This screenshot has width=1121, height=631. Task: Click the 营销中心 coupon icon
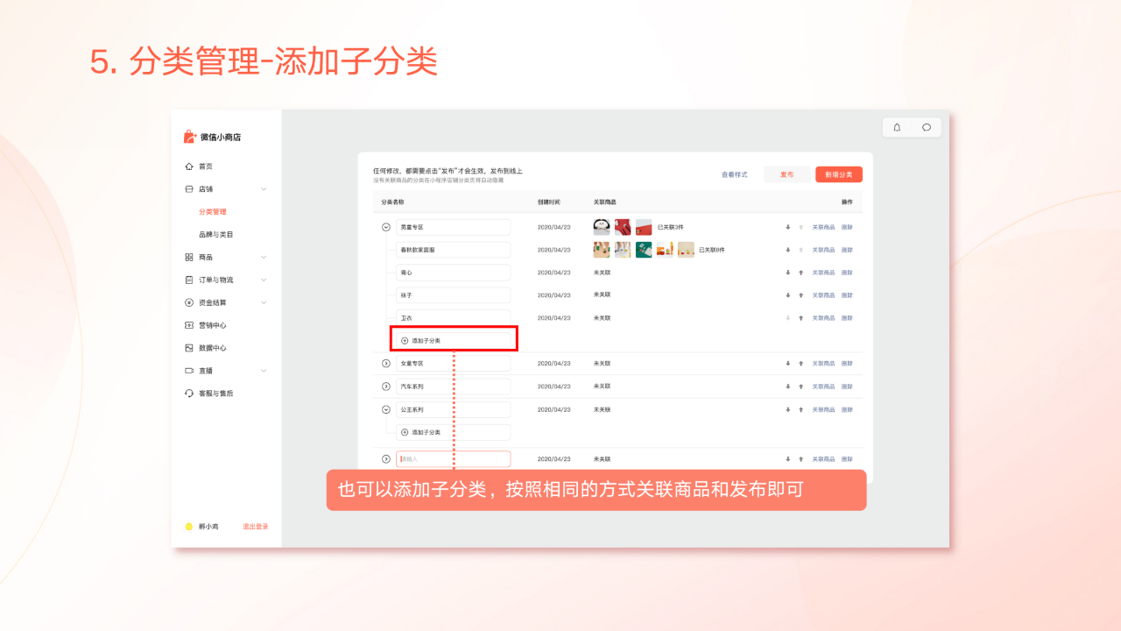(189, 325)
